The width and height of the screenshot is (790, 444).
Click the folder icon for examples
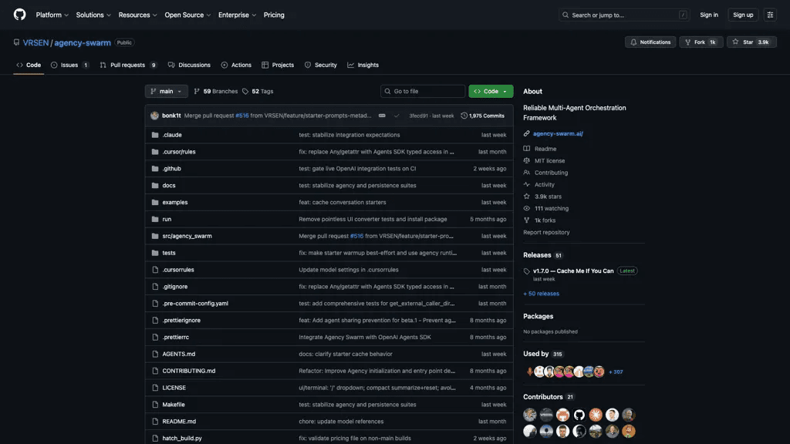(x=154, y=203)
